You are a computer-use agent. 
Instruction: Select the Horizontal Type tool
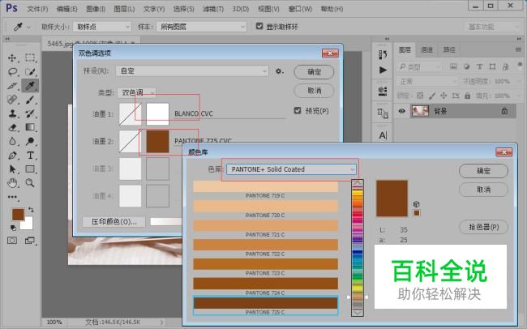tap(30, 156)
